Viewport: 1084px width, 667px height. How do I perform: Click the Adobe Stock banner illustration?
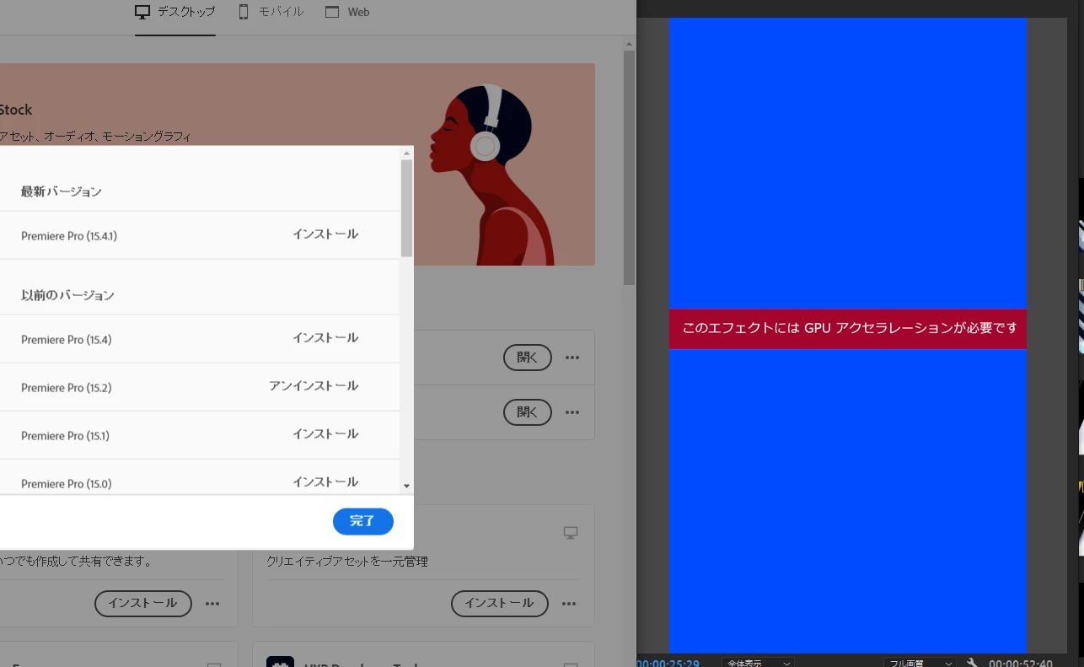[x=493, y=173]
